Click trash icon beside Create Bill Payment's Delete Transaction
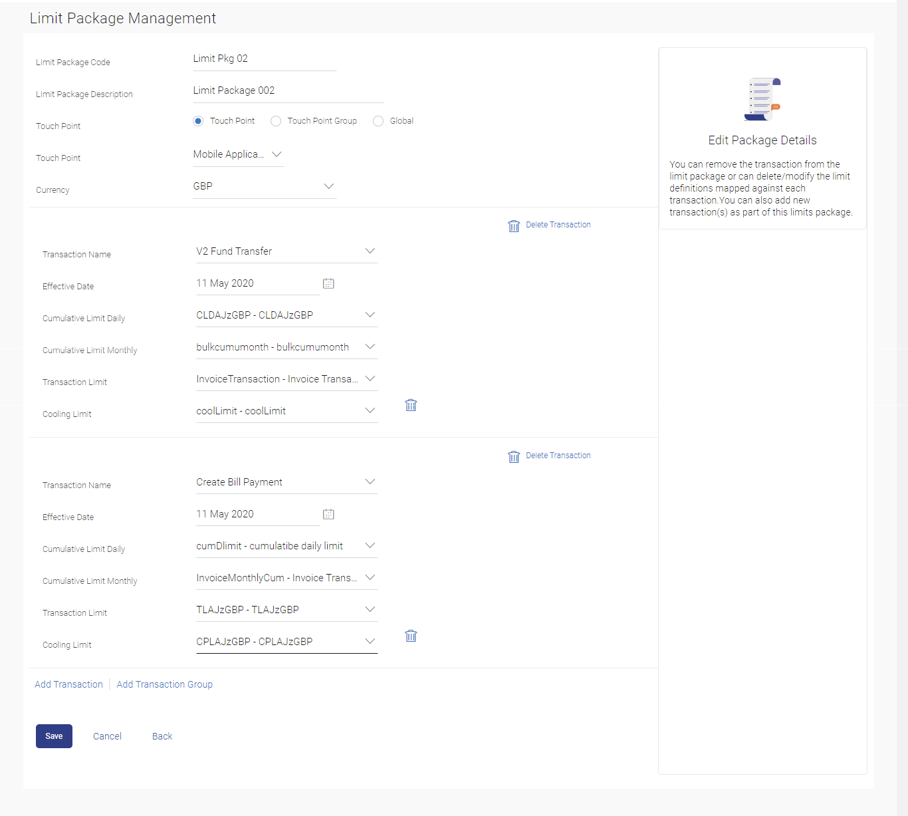This screenshot has width=908, height=816. (x=514, y=457)
